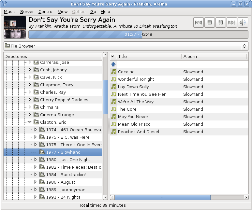Viewport: 252px width, 210px height.
Task: Expand the 1991 - 24 Nights folder
Action: point(36,197)
